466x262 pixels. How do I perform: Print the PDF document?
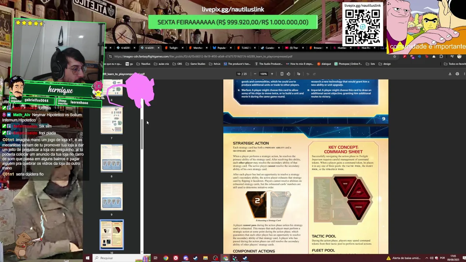tap(457, 74)
